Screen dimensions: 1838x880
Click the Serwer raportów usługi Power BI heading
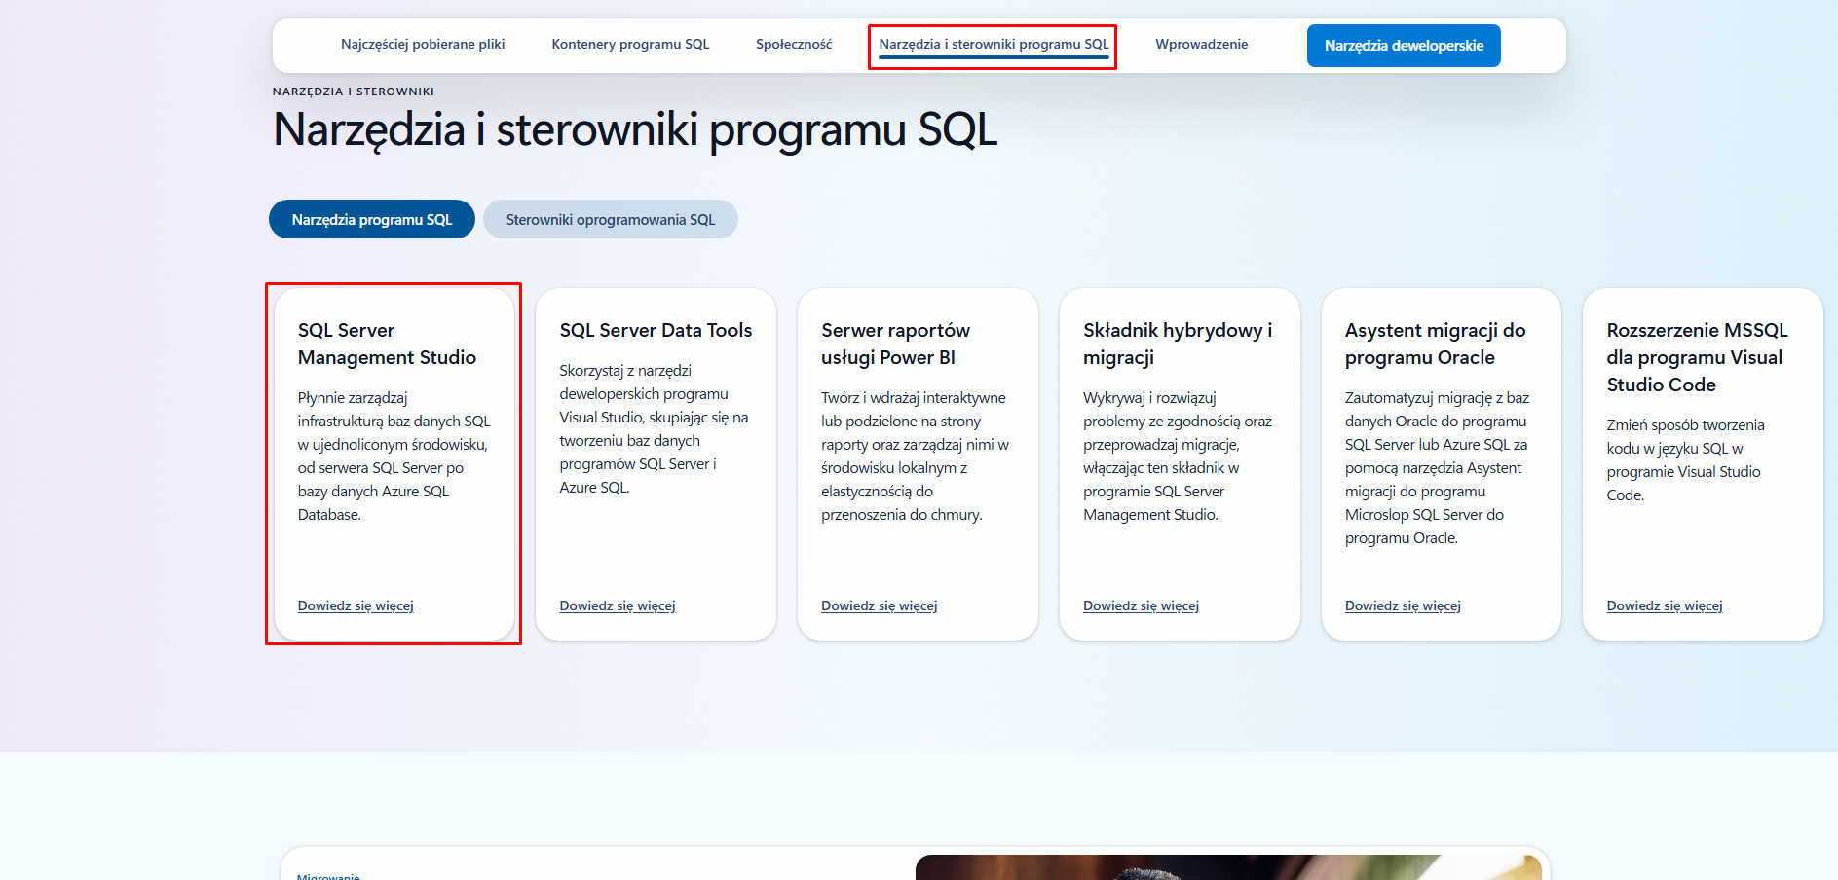tap(895, 344)
